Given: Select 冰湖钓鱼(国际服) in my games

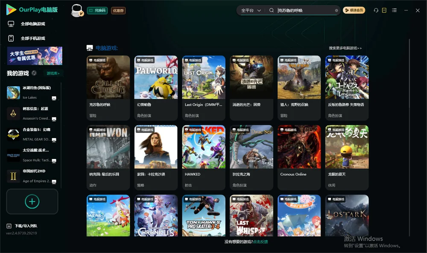Looking at the screenshot, I should [x=33, y=93].
